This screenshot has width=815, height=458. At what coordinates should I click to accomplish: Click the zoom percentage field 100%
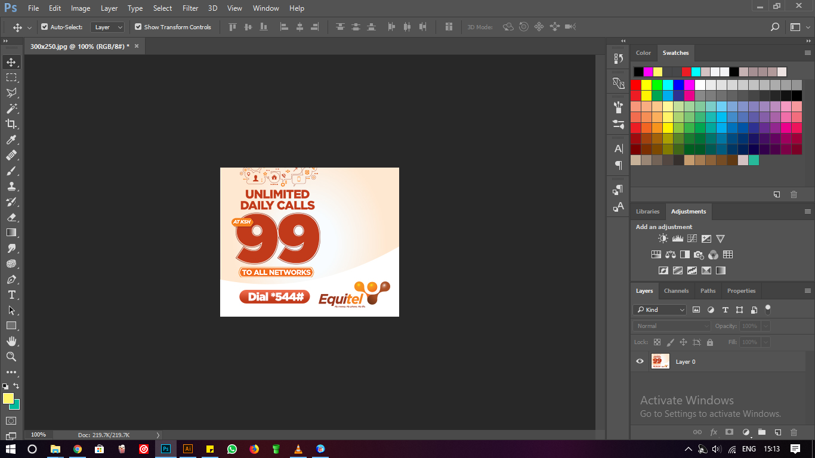pyautogui.click(x=38, y=435)
